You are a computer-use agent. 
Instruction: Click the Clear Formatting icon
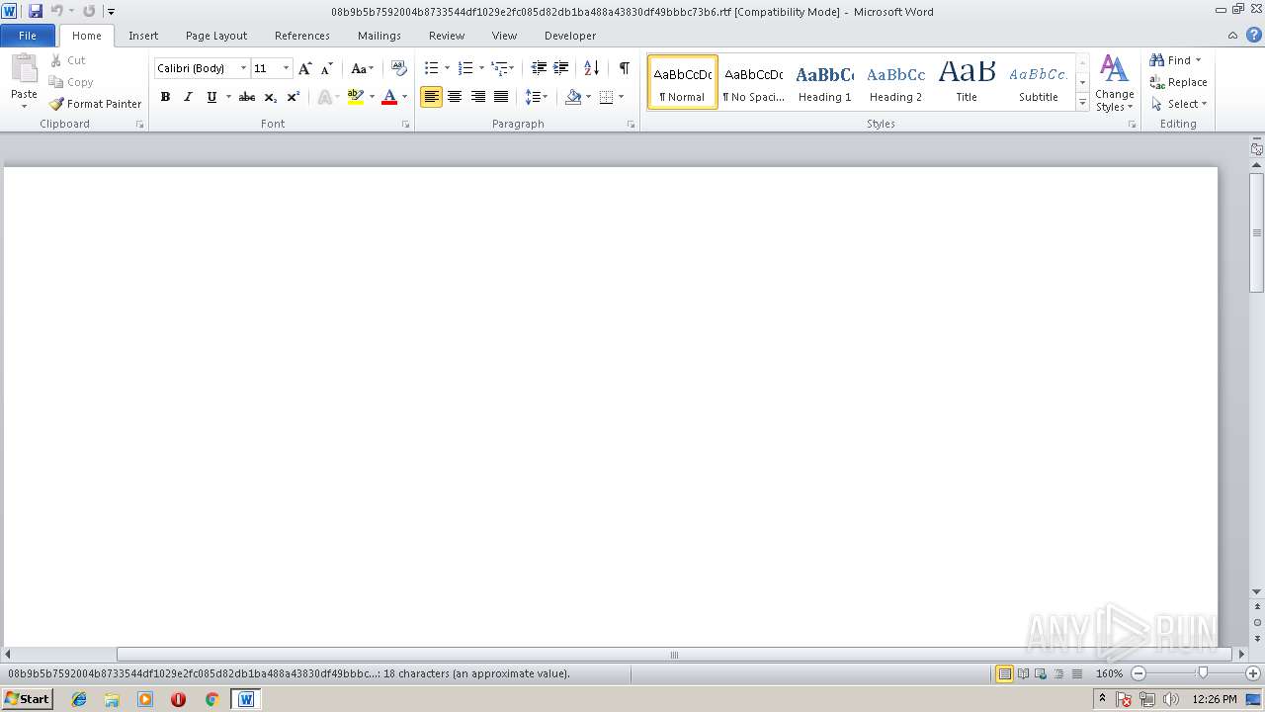pos(399,68)
